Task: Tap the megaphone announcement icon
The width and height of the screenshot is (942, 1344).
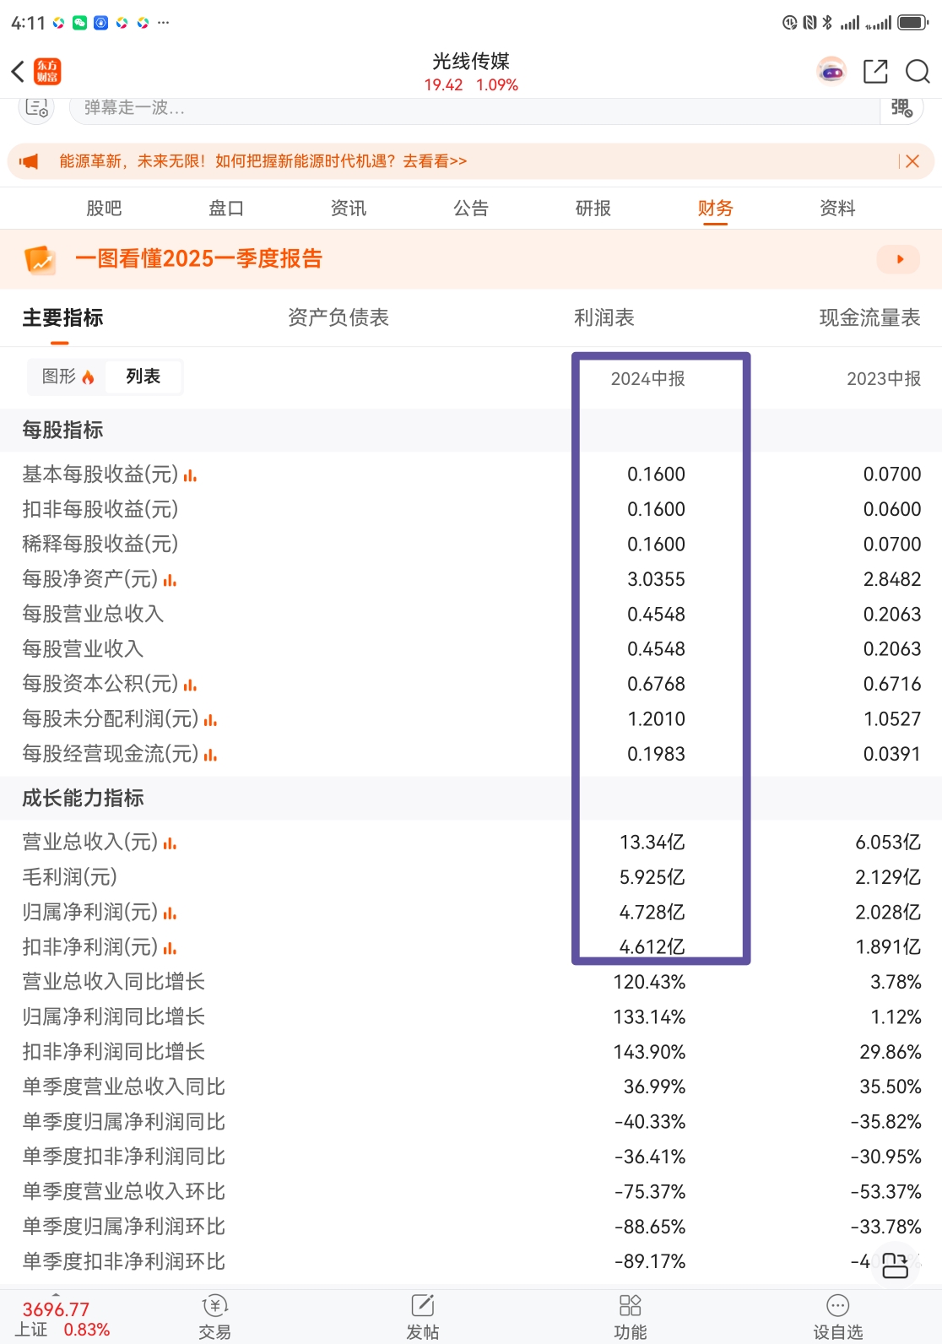Action: (30, 161)
